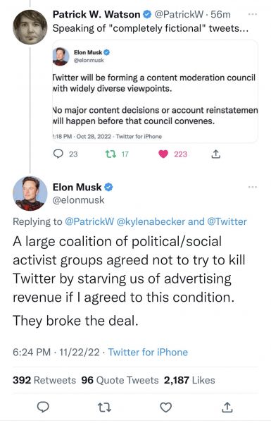This screenshot has width=271, height=423.
Task: Share Patrick W. Watson's tweet
Action: [x=215, y=154]
